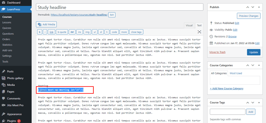
Task: Click the Pages sidebar icon
Action: point(3,92)
